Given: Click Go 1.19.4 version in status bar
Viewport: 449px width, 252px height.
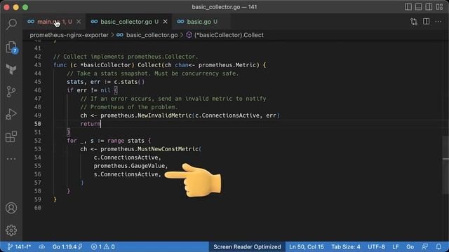Looking at the screenshot, I should tap(67, 247).
